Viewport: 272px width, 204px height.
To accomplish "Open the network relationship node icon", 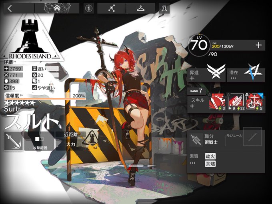I will (112, 8).
